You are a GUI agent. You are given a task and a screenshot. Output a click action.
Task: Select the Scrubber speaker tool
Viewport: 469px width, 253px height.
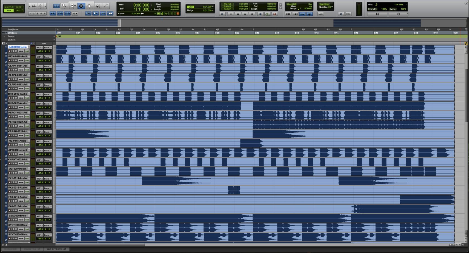98,6
